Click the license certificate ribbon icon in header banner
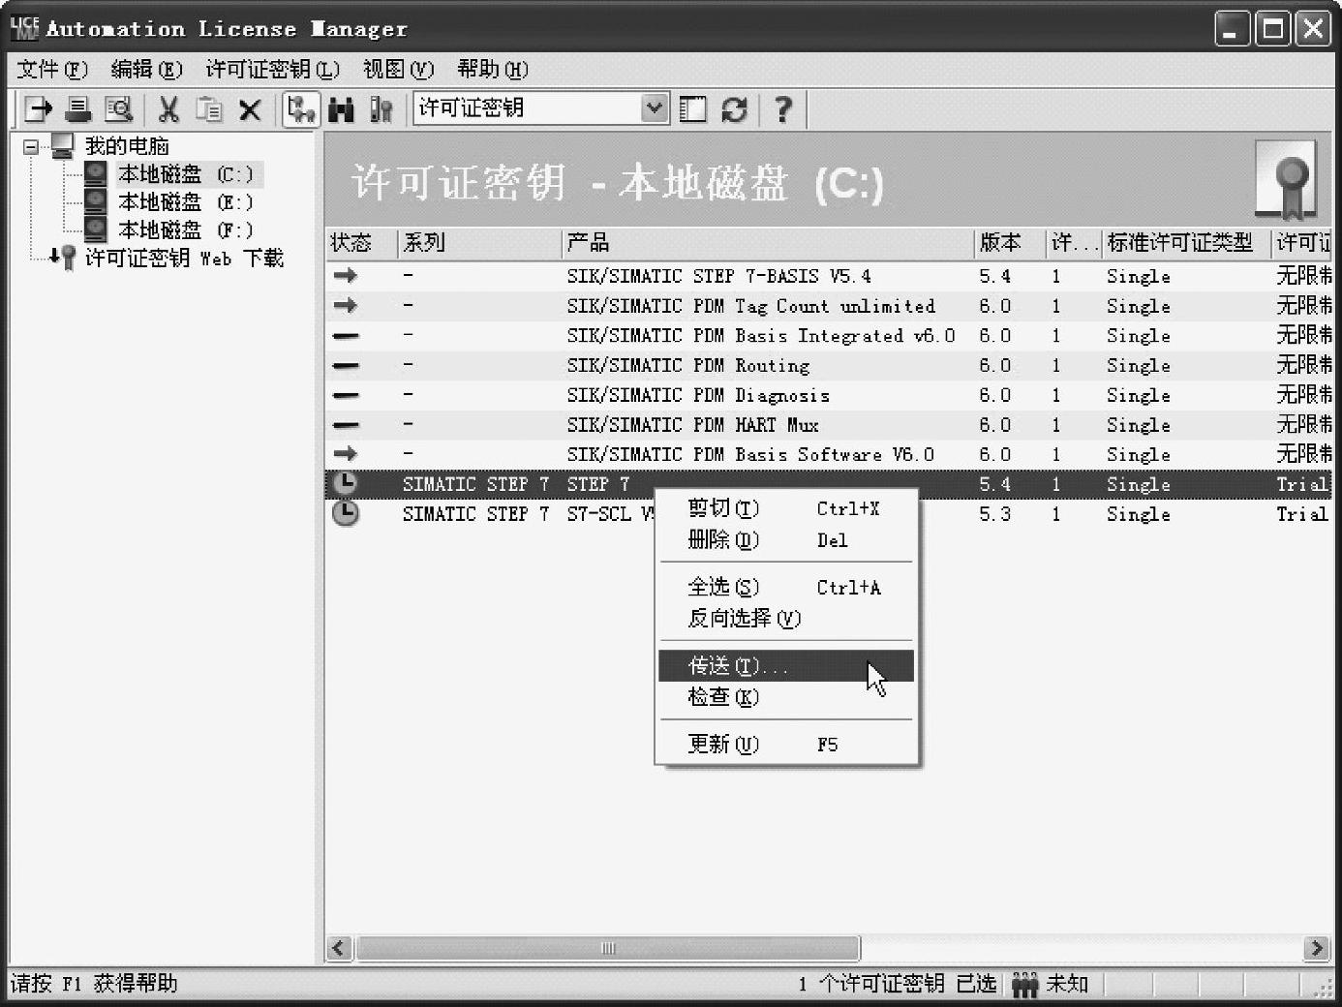The width and height of the screenshot is (1342, 1007). tap(1286, 179)
